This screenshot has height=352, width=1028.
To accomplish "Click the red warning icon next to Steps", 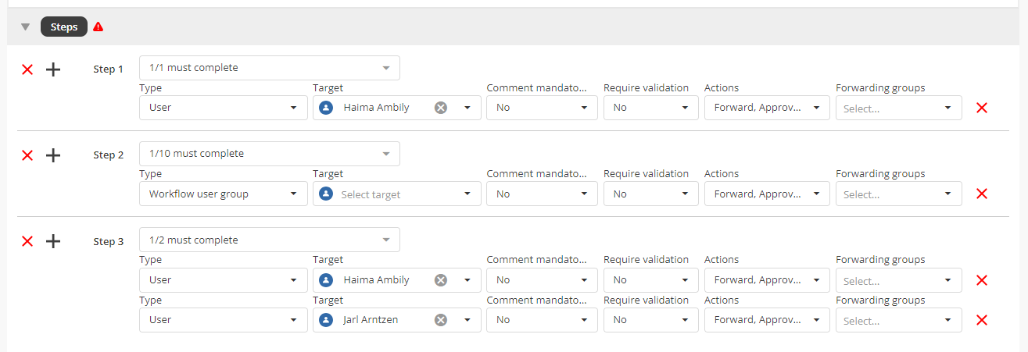I will [98, 27].
